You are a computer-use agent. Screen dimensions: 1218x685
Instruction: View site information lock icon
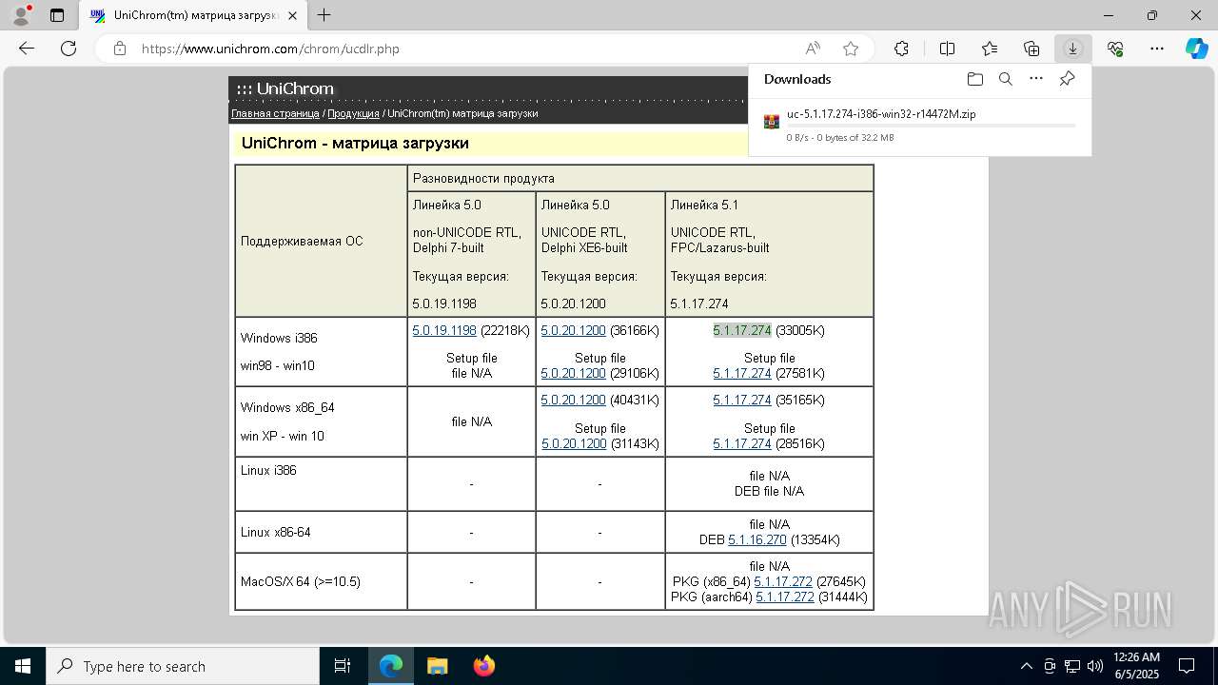119,49
